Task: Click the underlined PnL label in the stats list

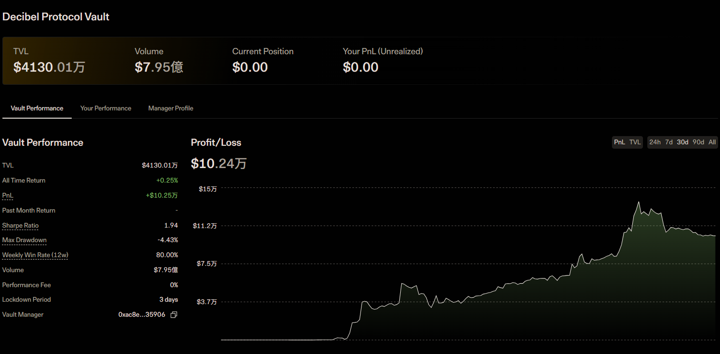Action: [8, 196]
